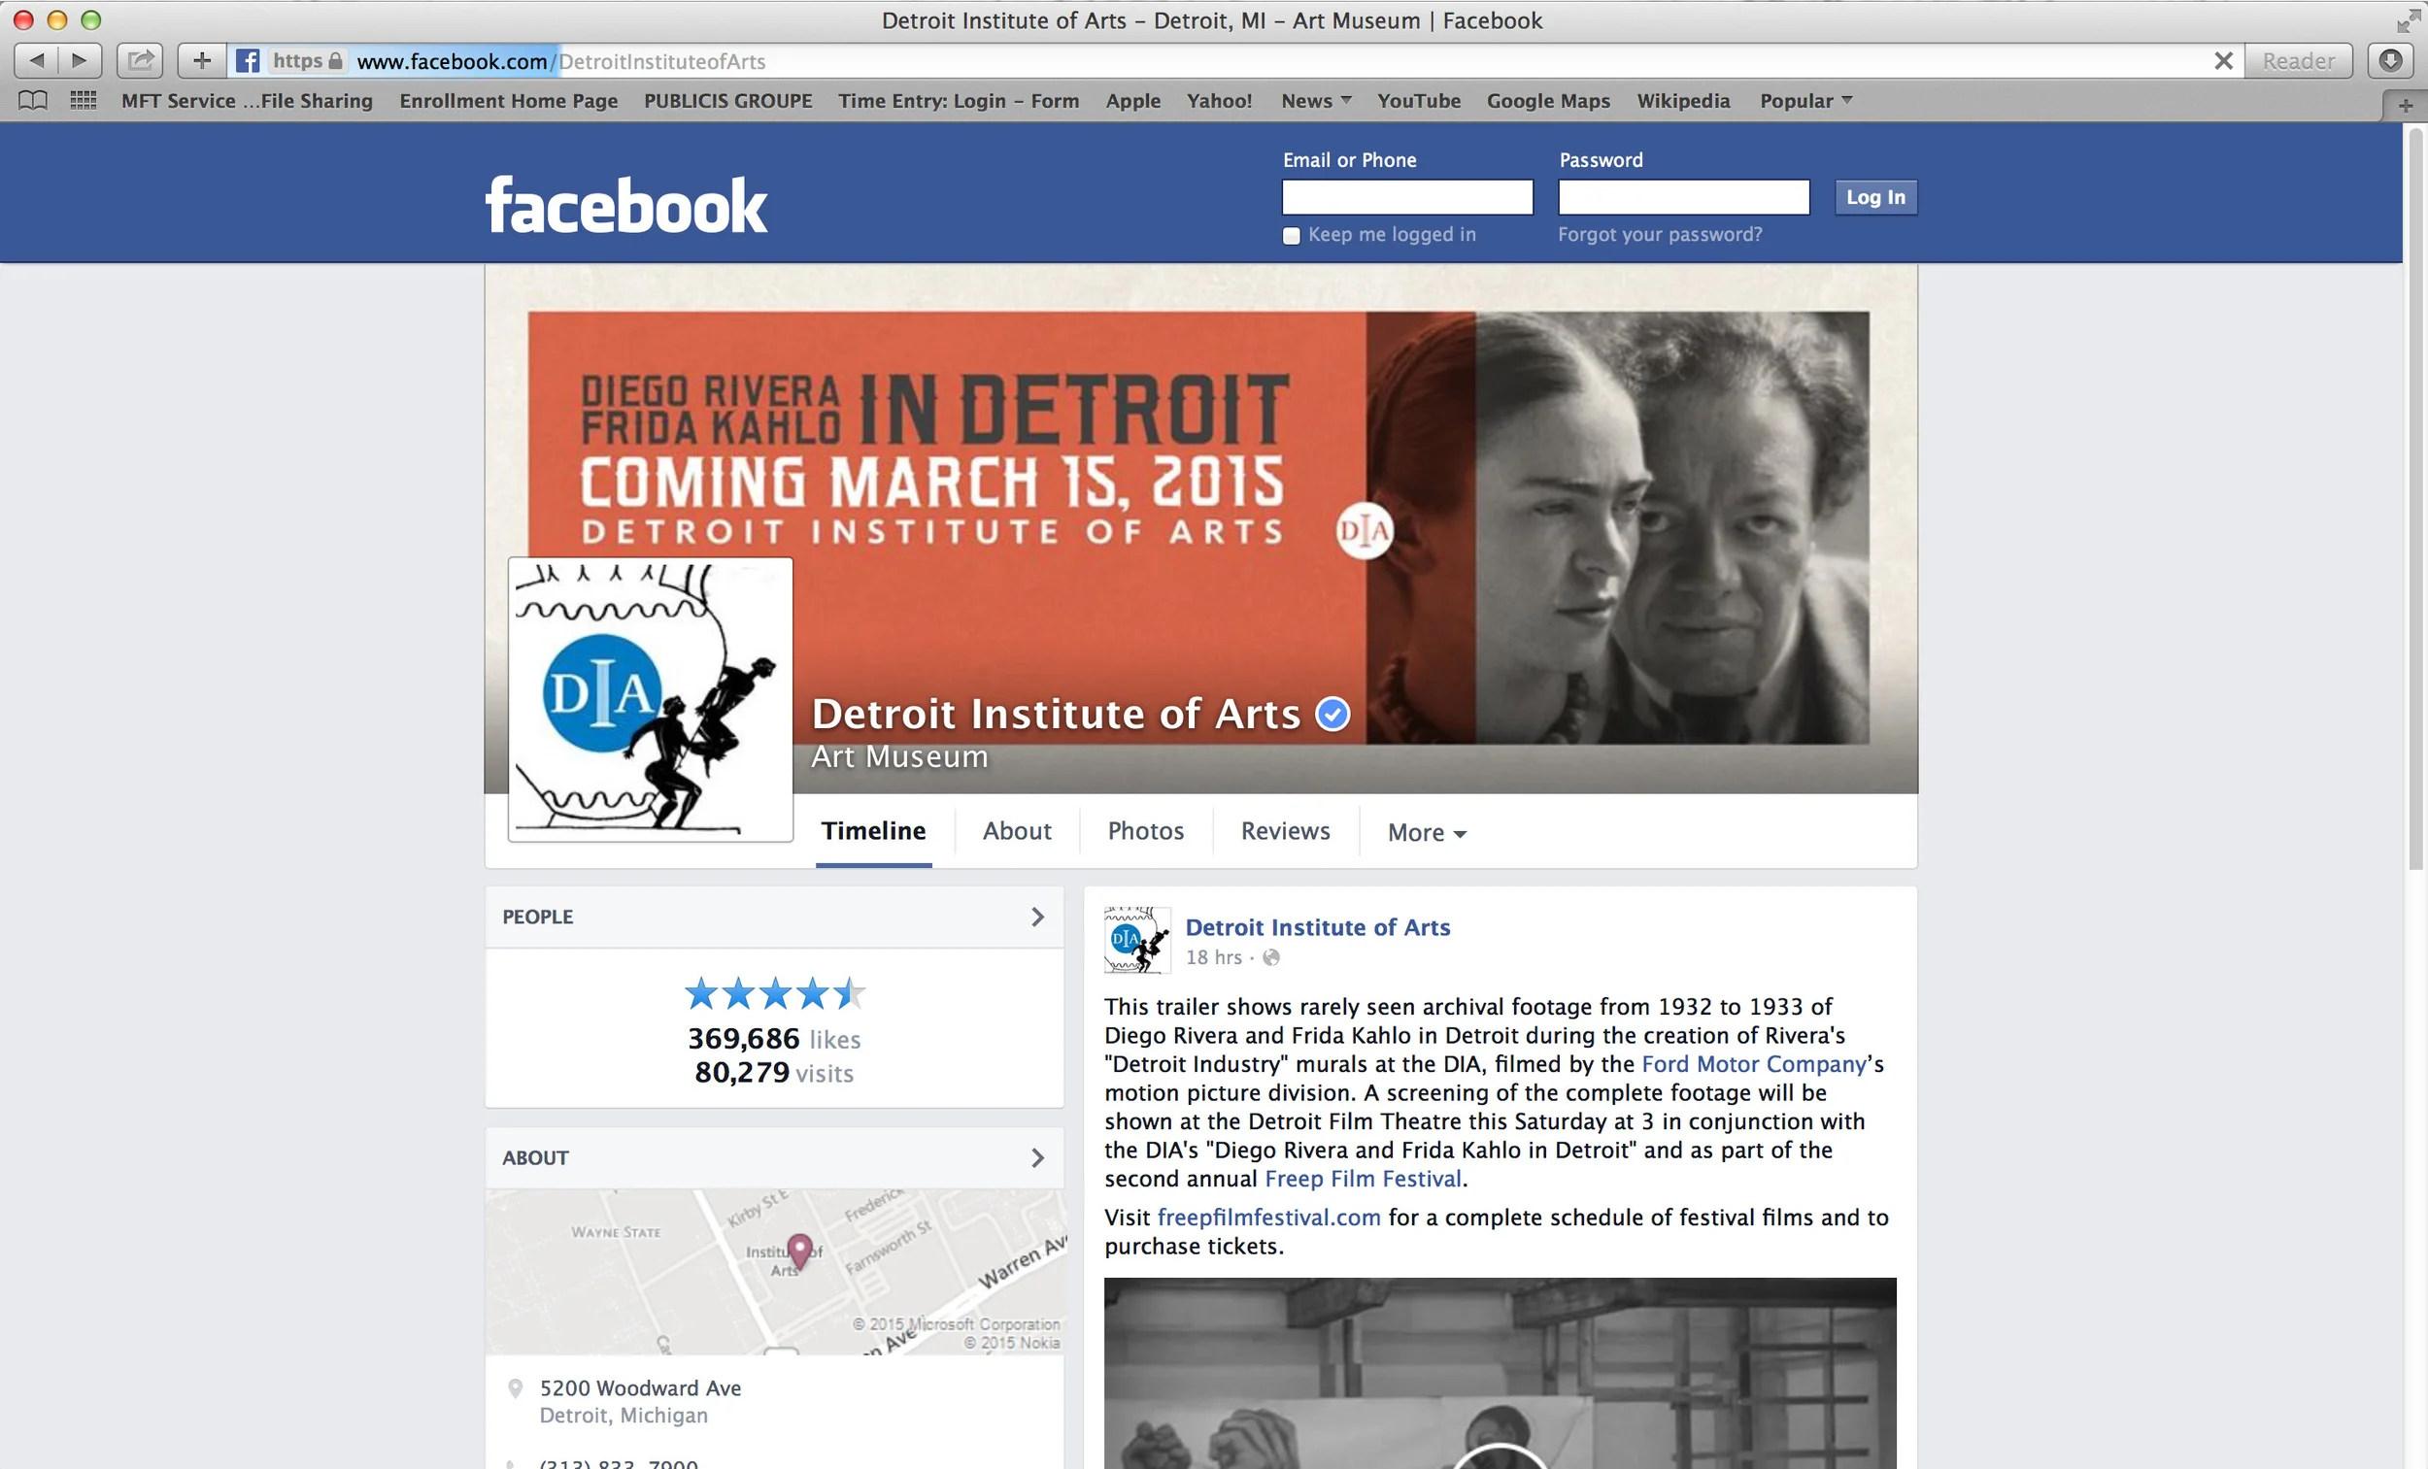Open the PUBLICIS GROUPE bookmark
Screen dimensions: 2428x1469
click(x=728, y=101)
